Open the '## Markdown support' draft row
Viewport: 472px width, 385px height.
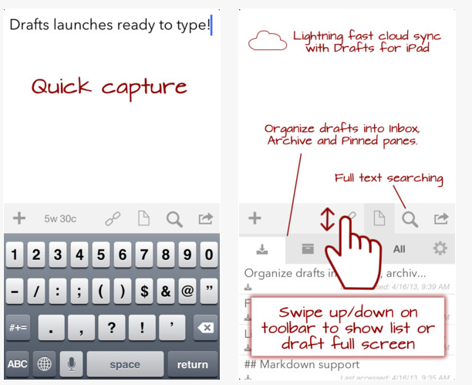pyautogui.click(x=347, y=368)
